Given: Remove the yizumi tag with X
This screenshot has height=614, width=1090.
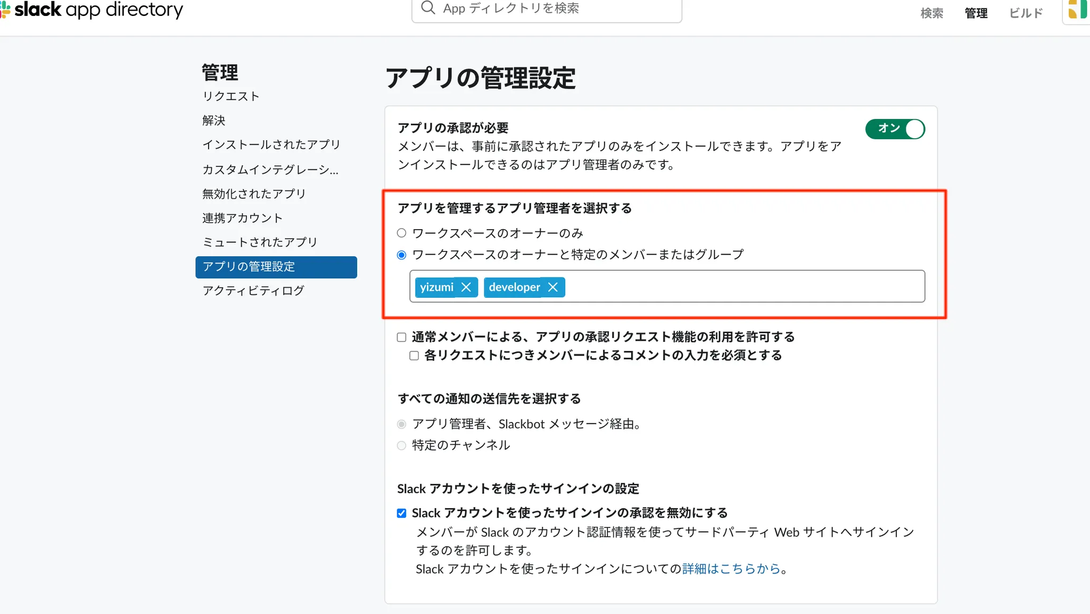Looking at the screenshot, I should pos(466,287).
